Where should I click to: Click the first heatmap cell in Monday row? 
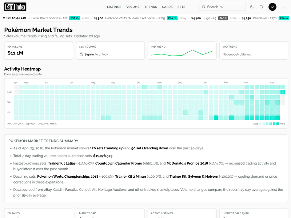(x=16, y=92)
